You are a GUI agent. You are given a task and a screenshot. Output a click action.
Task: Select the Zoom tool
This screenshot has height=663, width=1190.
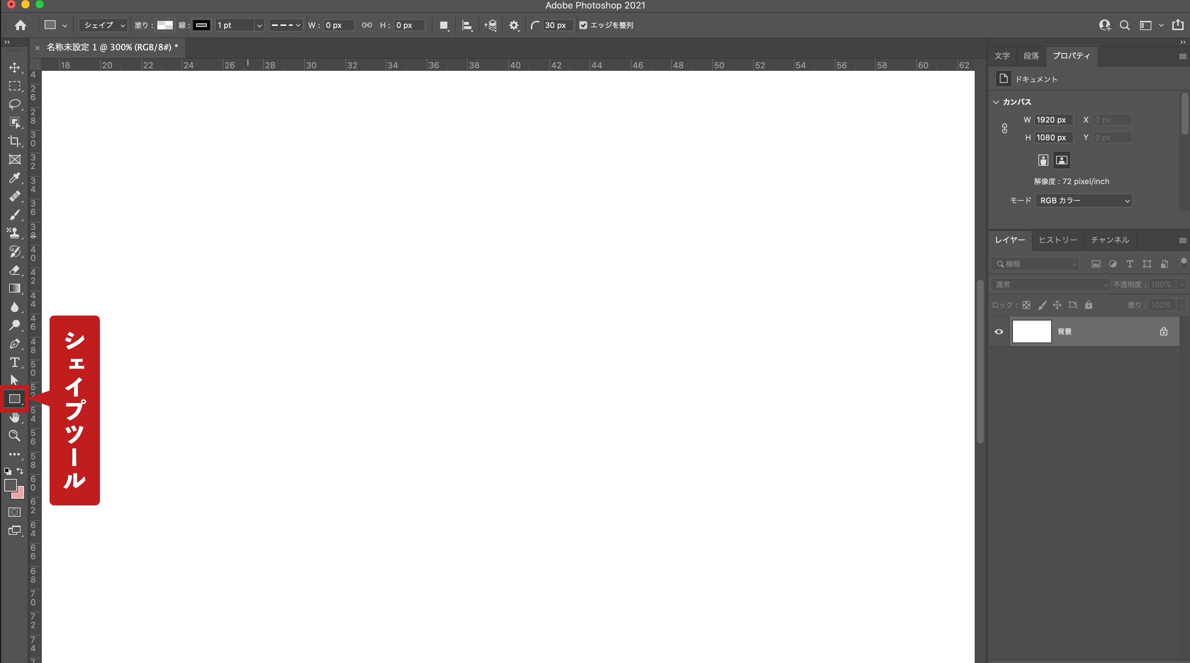(14, 435)
